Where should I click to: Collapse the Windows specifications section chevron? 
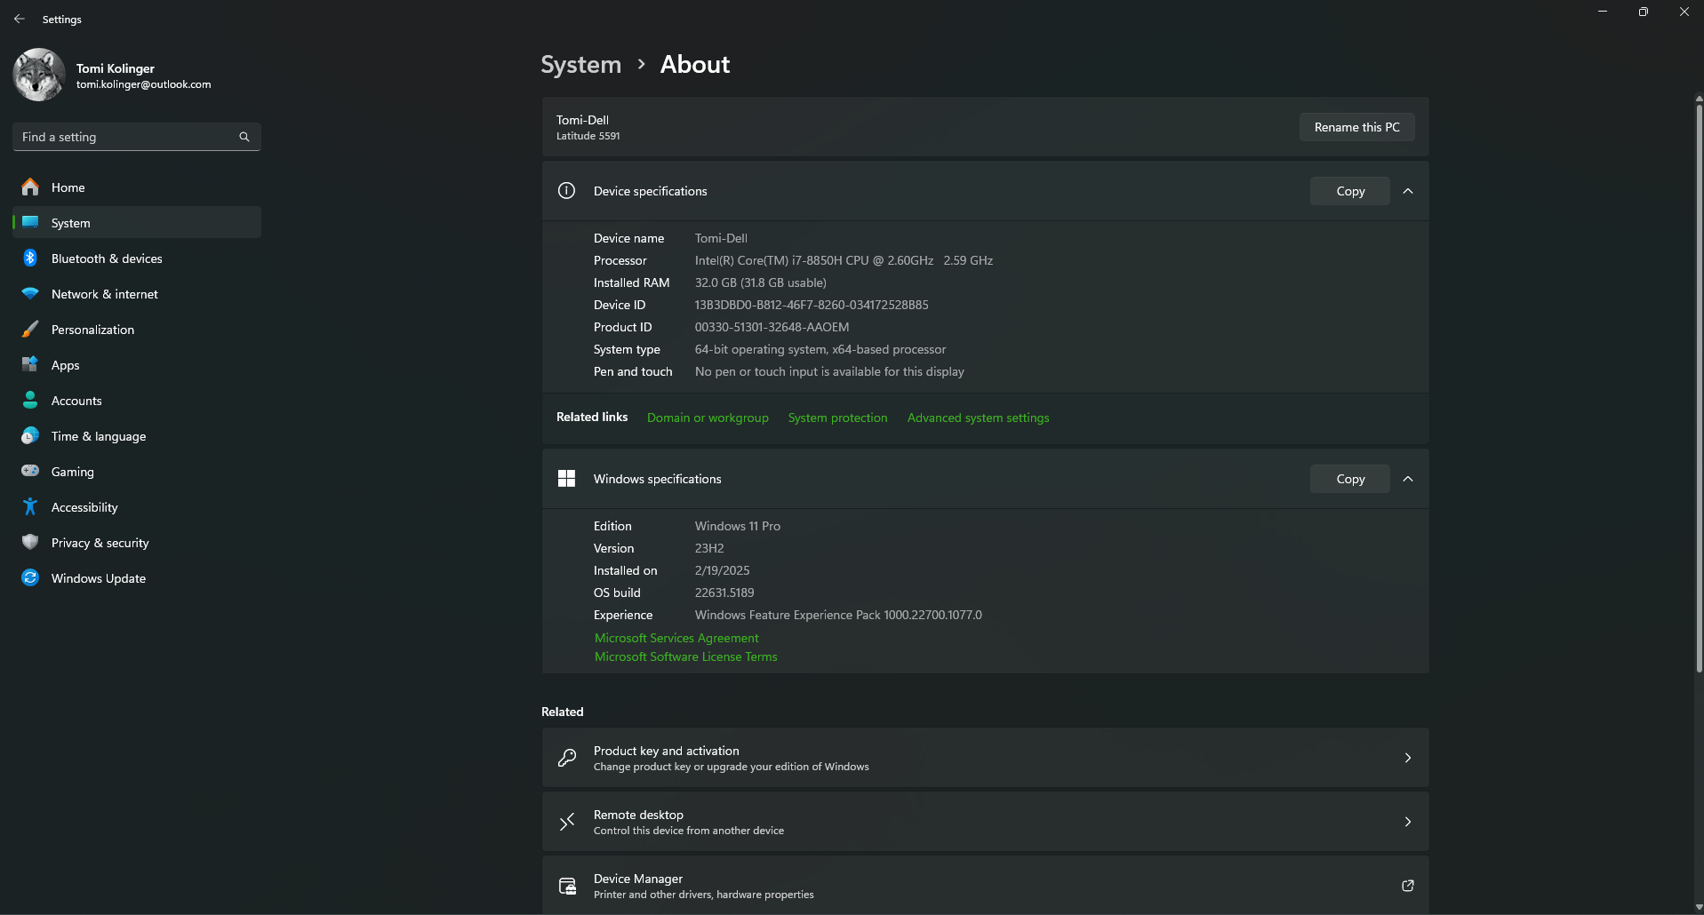tap(1408, 479)
